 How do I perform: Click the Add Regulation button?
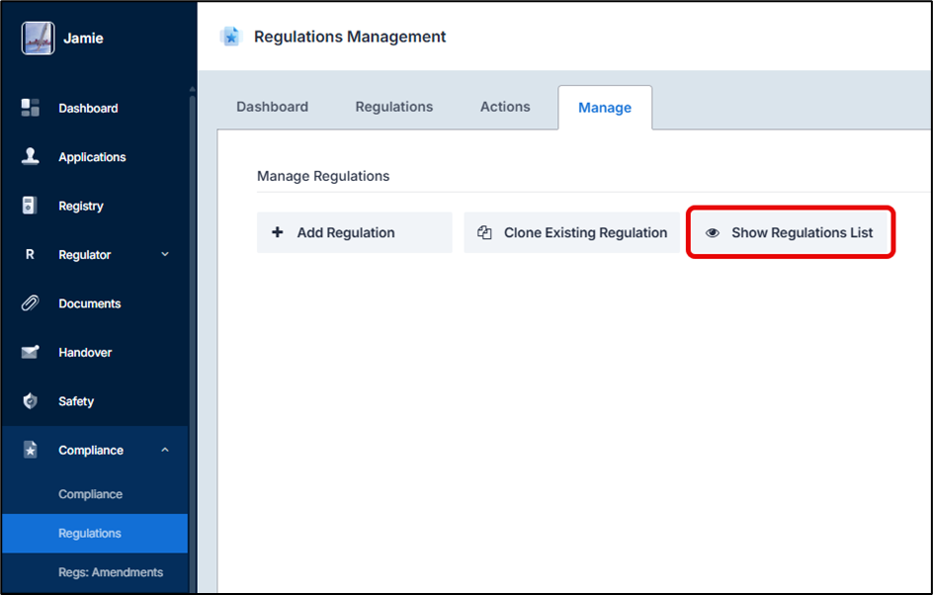355,232
